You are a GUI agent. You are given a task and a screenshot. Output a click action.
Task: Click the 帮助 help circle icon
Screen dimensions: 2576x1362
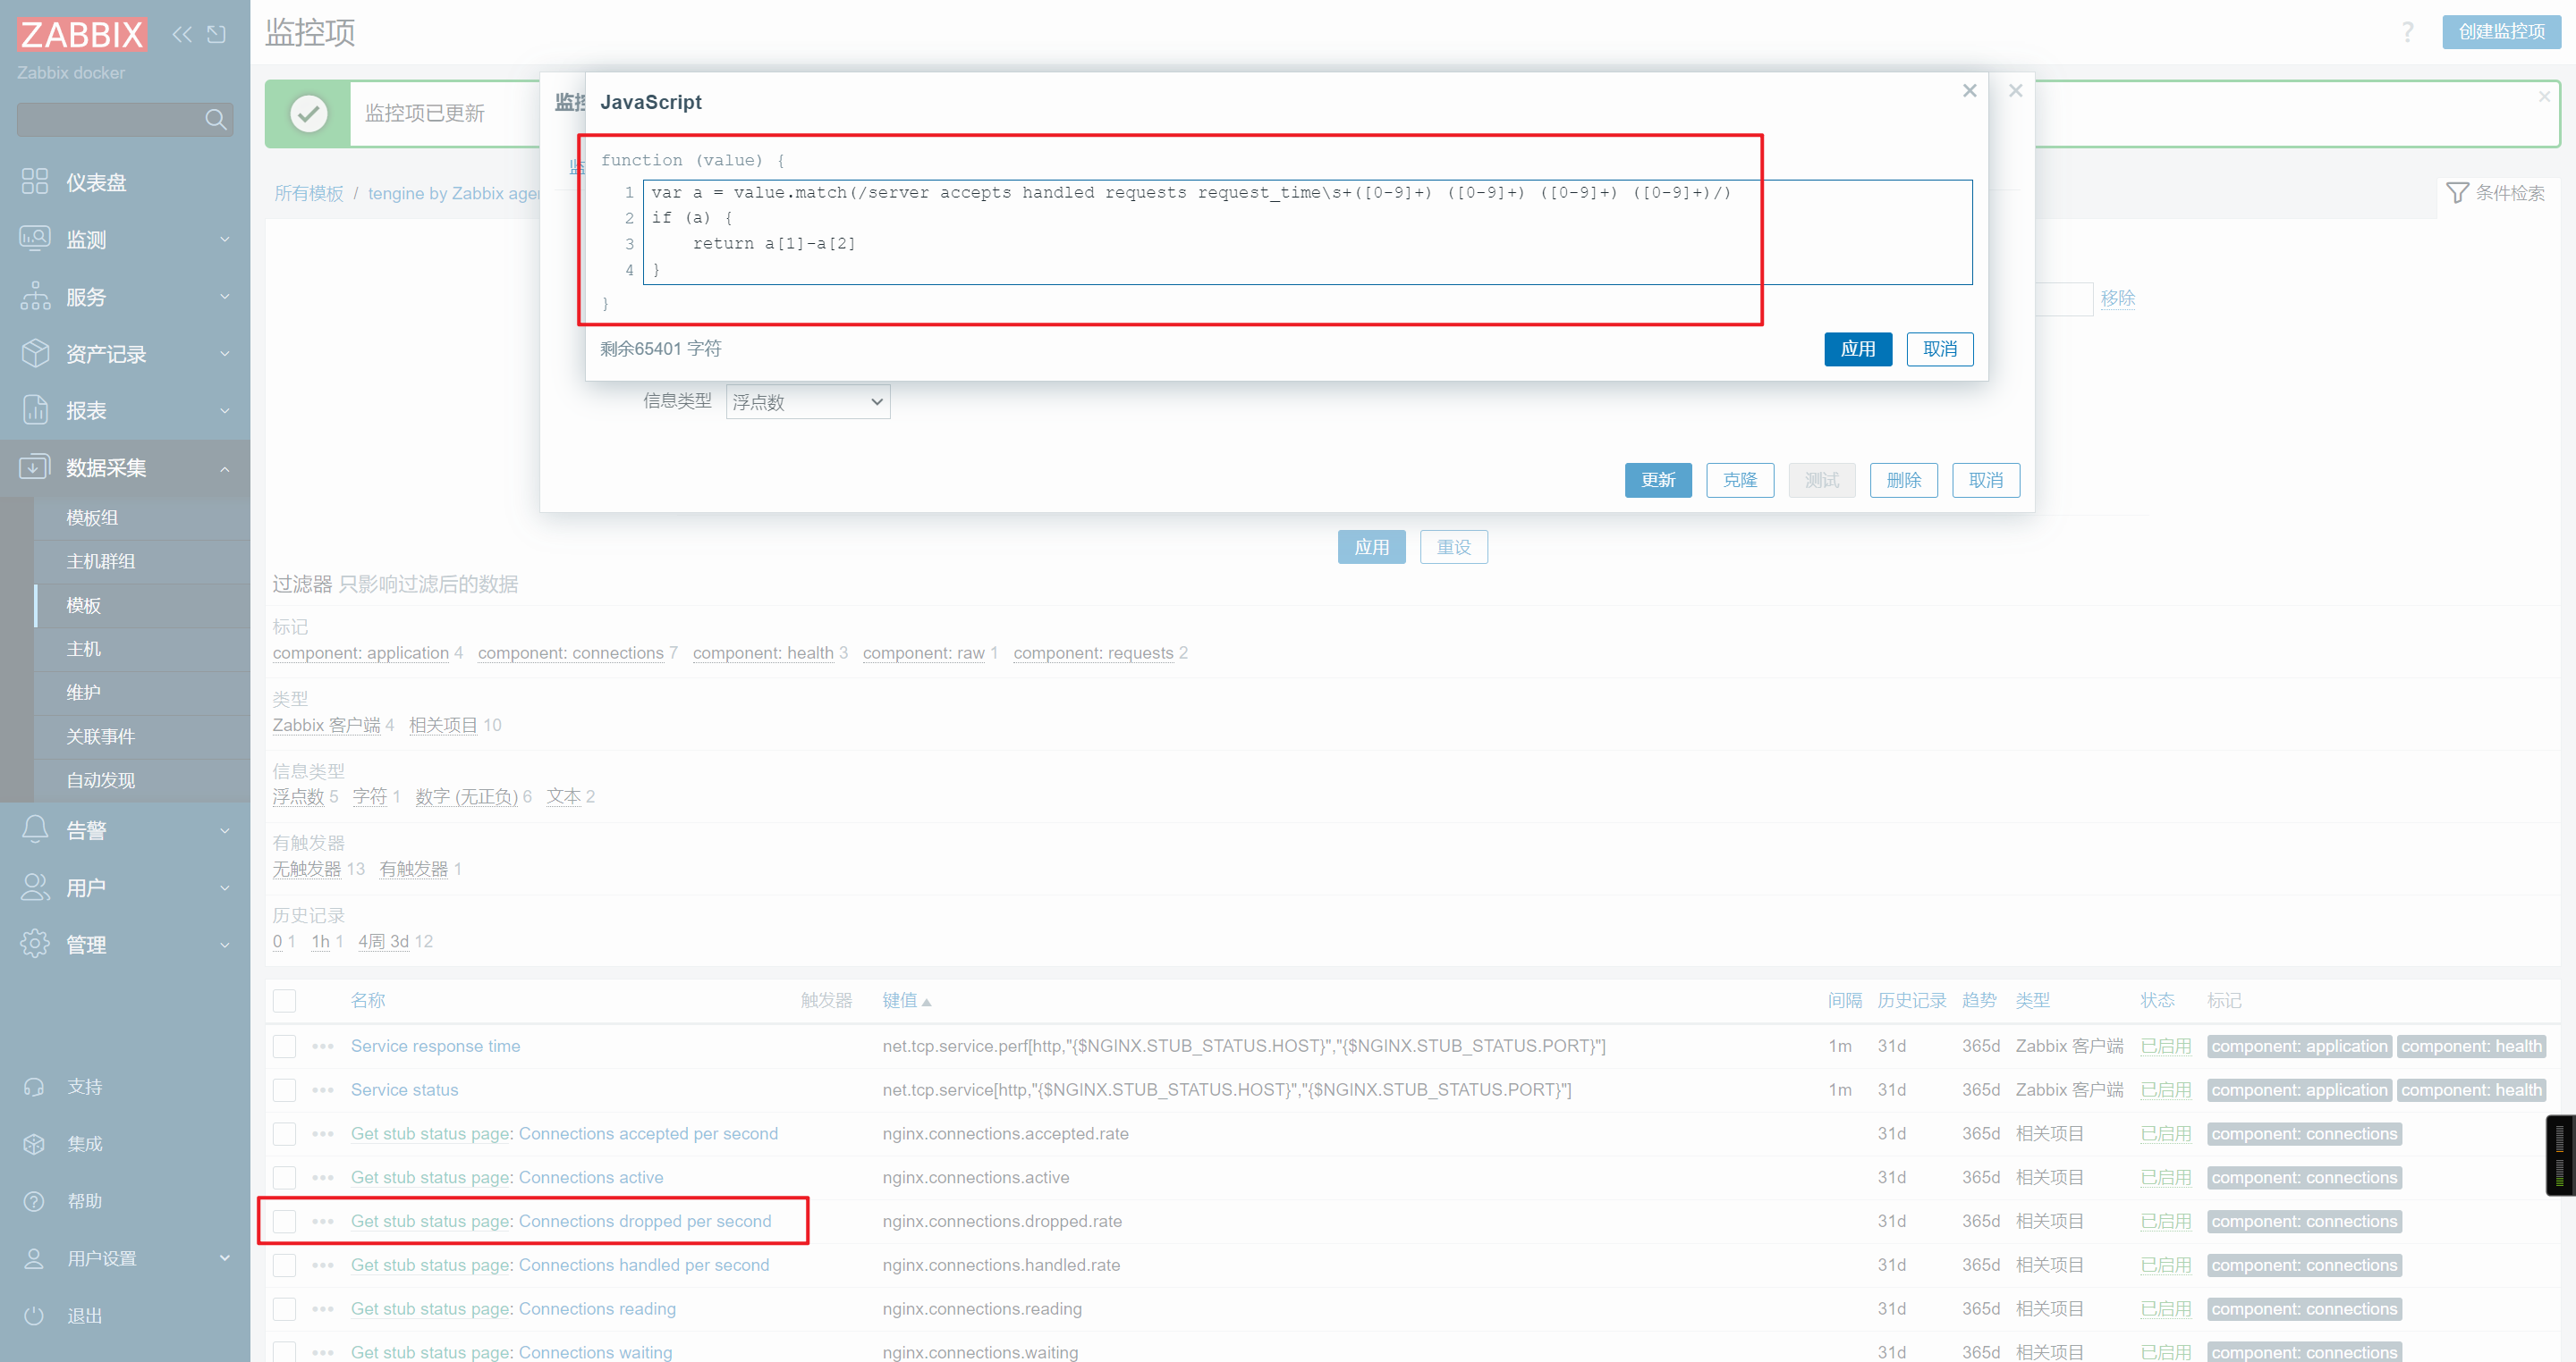pyautogui.click(x=34, y=1200)
